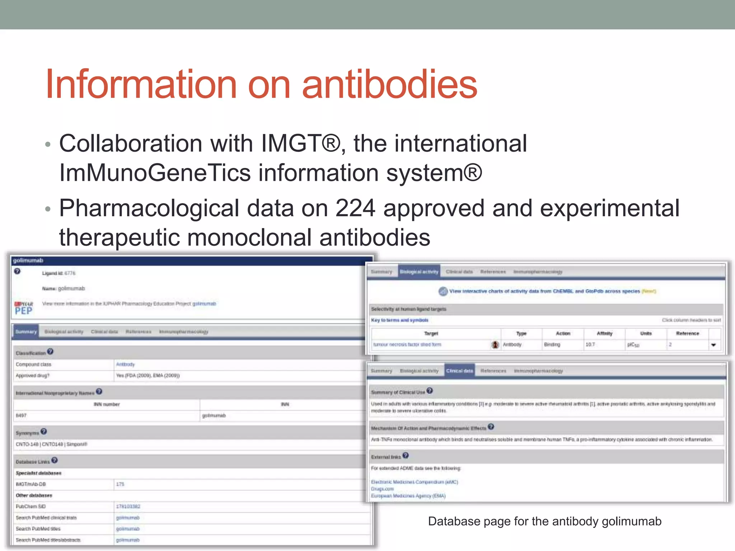Select highlighted Clinical data tab in bottom-right panel
The image size is (735, 551).
[x=460, y=371]
